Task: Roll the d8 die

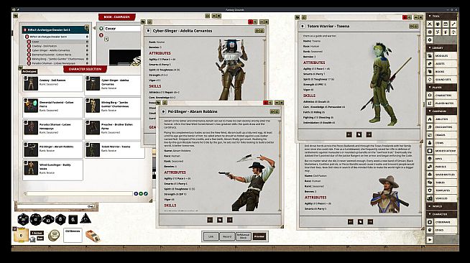Action: click(60, 220)
